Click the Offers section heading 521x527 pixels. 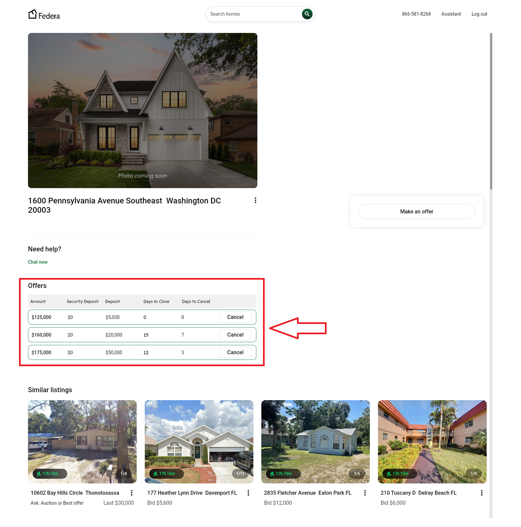click(37, 286)
